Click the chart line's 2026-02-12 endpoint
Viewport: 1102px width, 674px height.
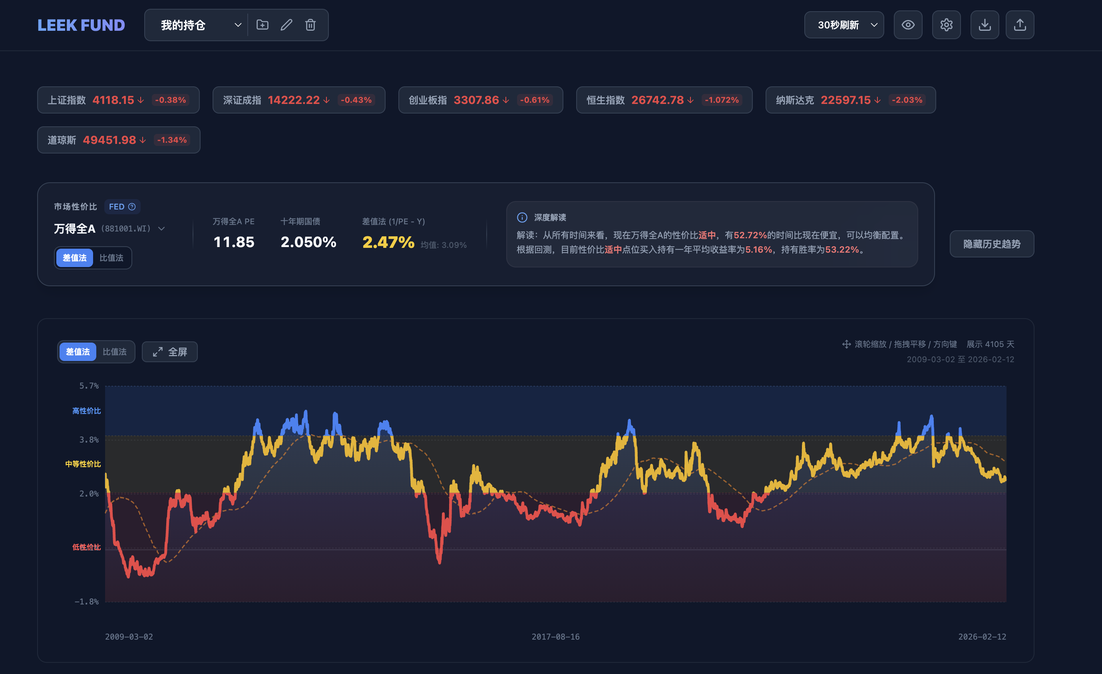(x=1005, y=479)
